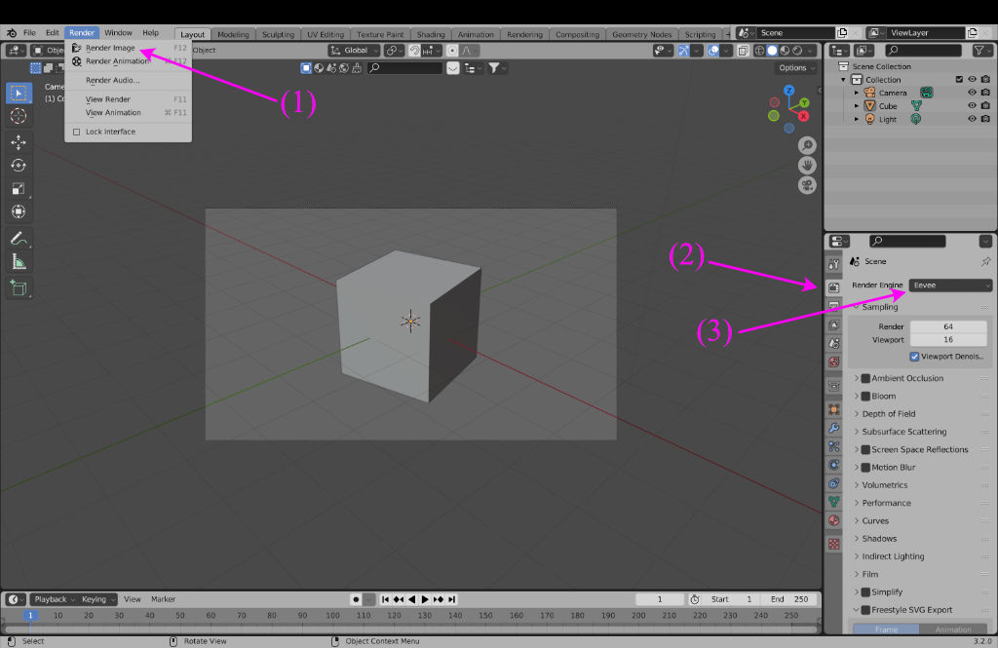Image resolution: width=998 pixels, height=648 pixels.
Task: Uncheck the Viewport Denoising checkbox
Action: pos(913,357)
